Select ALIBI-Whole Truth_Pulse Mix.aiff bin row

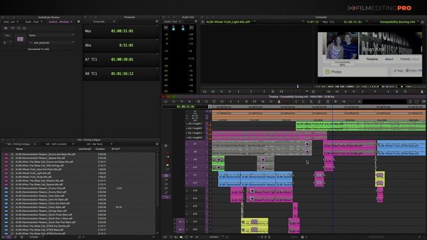(79, 177)
